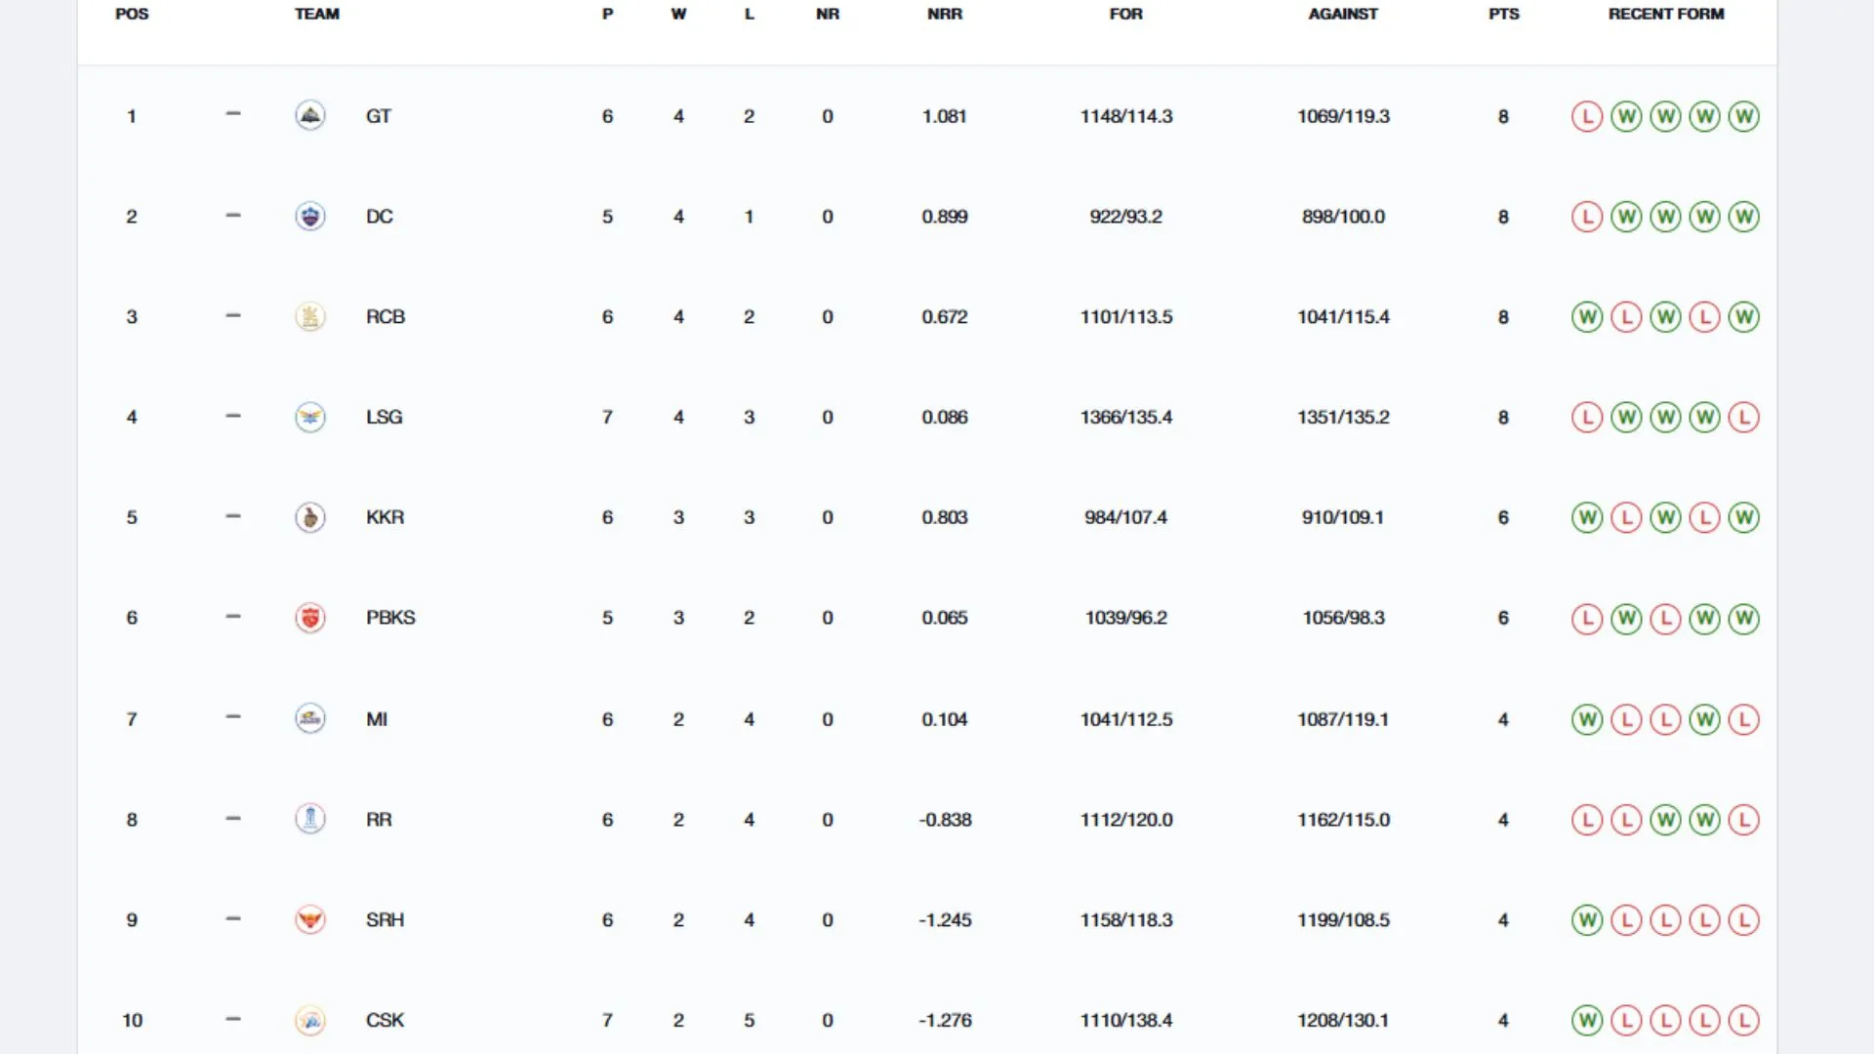Click NRR value -1.245
This screenshot has width=1874, height=1054.
pos(945,919)
